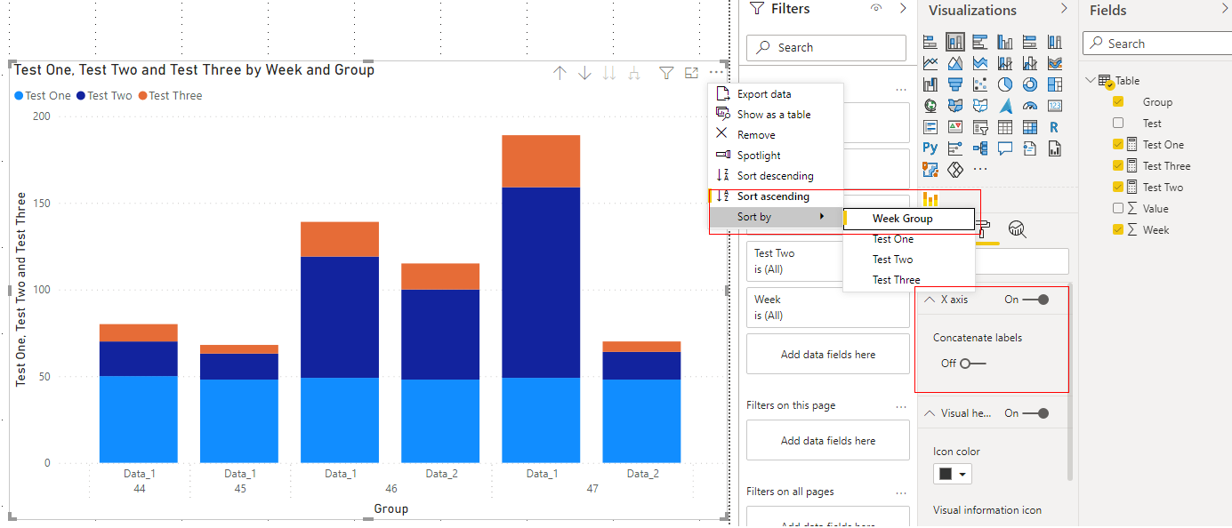Check the Test field checkbox
Screen dimensions: 1232x528
[x=1118, y=124]
